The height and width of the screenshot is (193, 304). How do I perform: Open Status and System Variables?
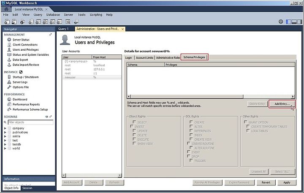pyautogui.click(x=31, y=55)
